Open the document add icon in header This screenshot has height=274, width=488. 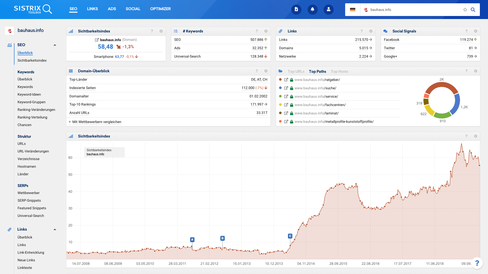pos(296,9)
